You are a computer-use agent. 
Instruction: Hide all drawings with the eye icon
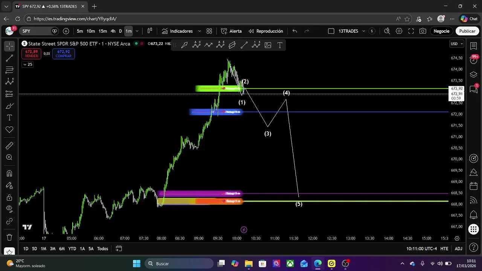click(x=9, y=209)
